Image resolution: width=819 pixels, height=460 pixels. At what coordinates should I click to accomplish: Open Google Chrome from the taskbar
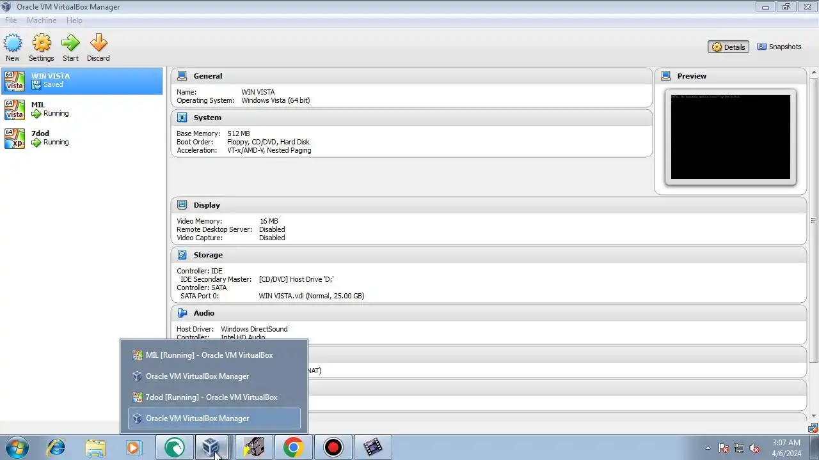click(x=293, y=447)
